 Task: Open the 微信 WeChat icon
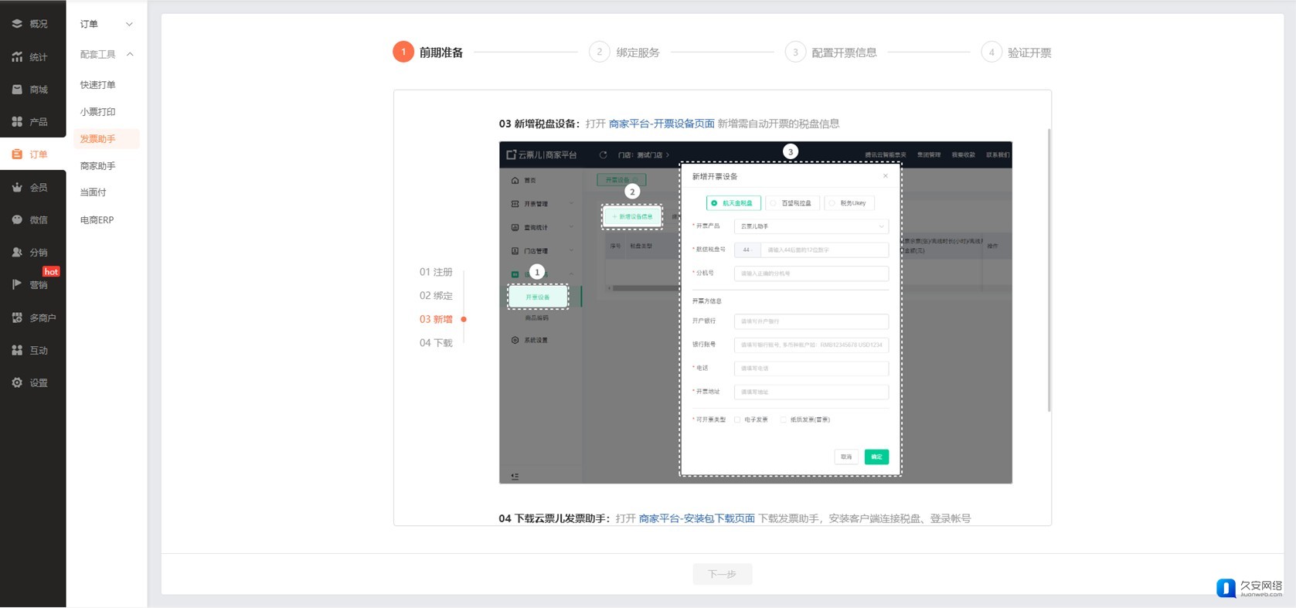[17, 220]
